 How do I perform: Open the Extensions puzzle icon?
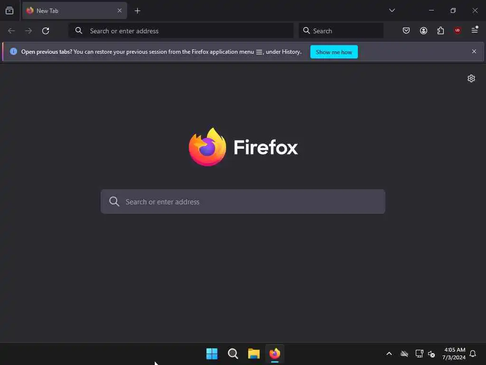point(440,30)
